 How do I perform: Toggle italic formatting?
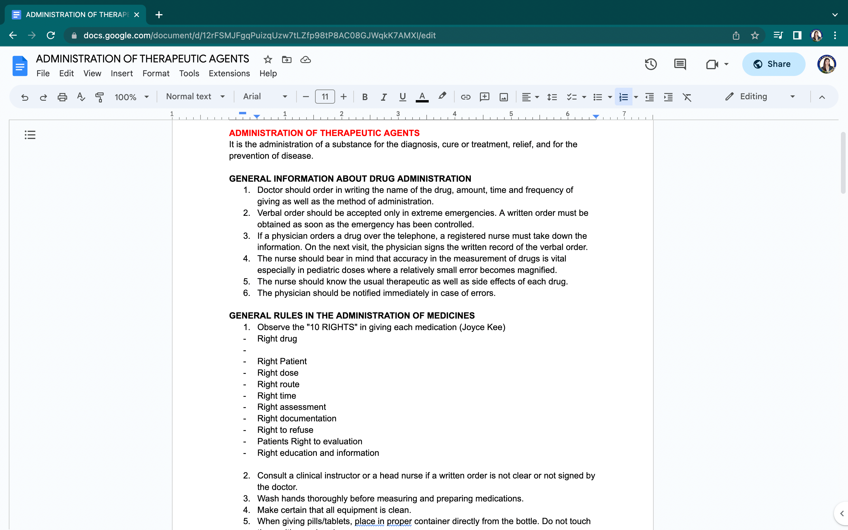click(384, 97)
